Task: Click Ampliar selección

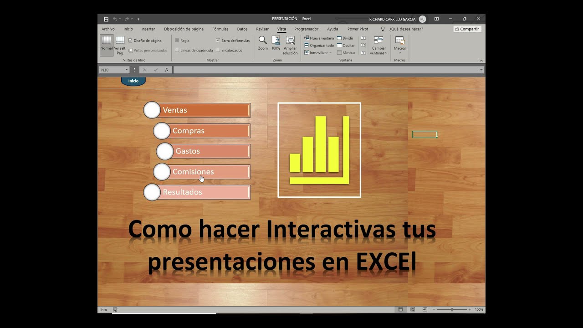Action: coord(290,45)
